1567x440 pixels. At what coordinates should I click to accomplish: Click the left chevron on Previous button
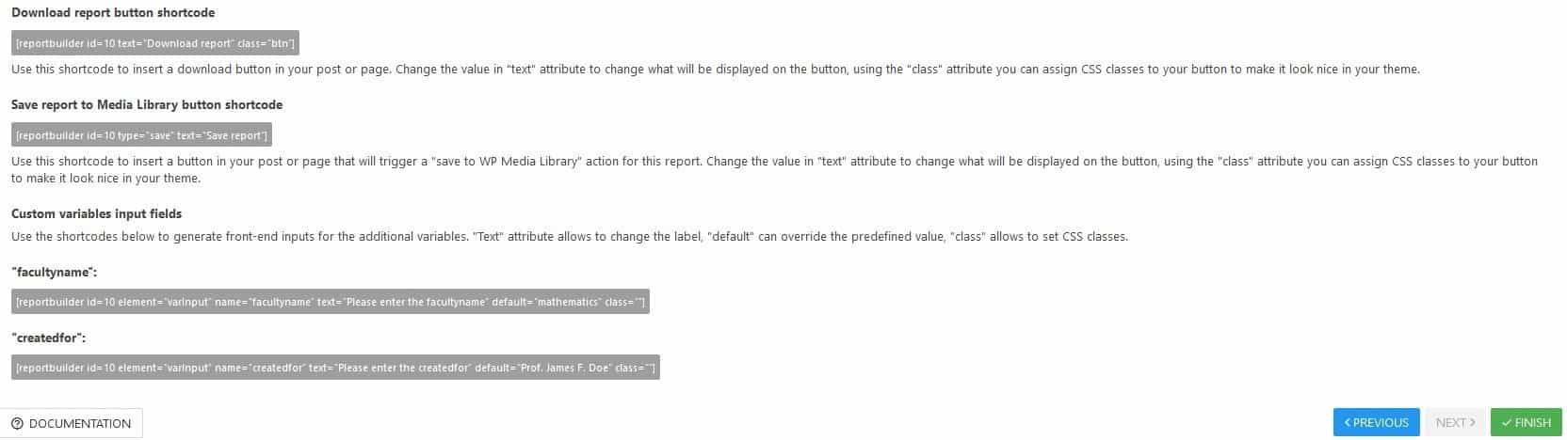pyautogui.click(x=1348, y=423)
